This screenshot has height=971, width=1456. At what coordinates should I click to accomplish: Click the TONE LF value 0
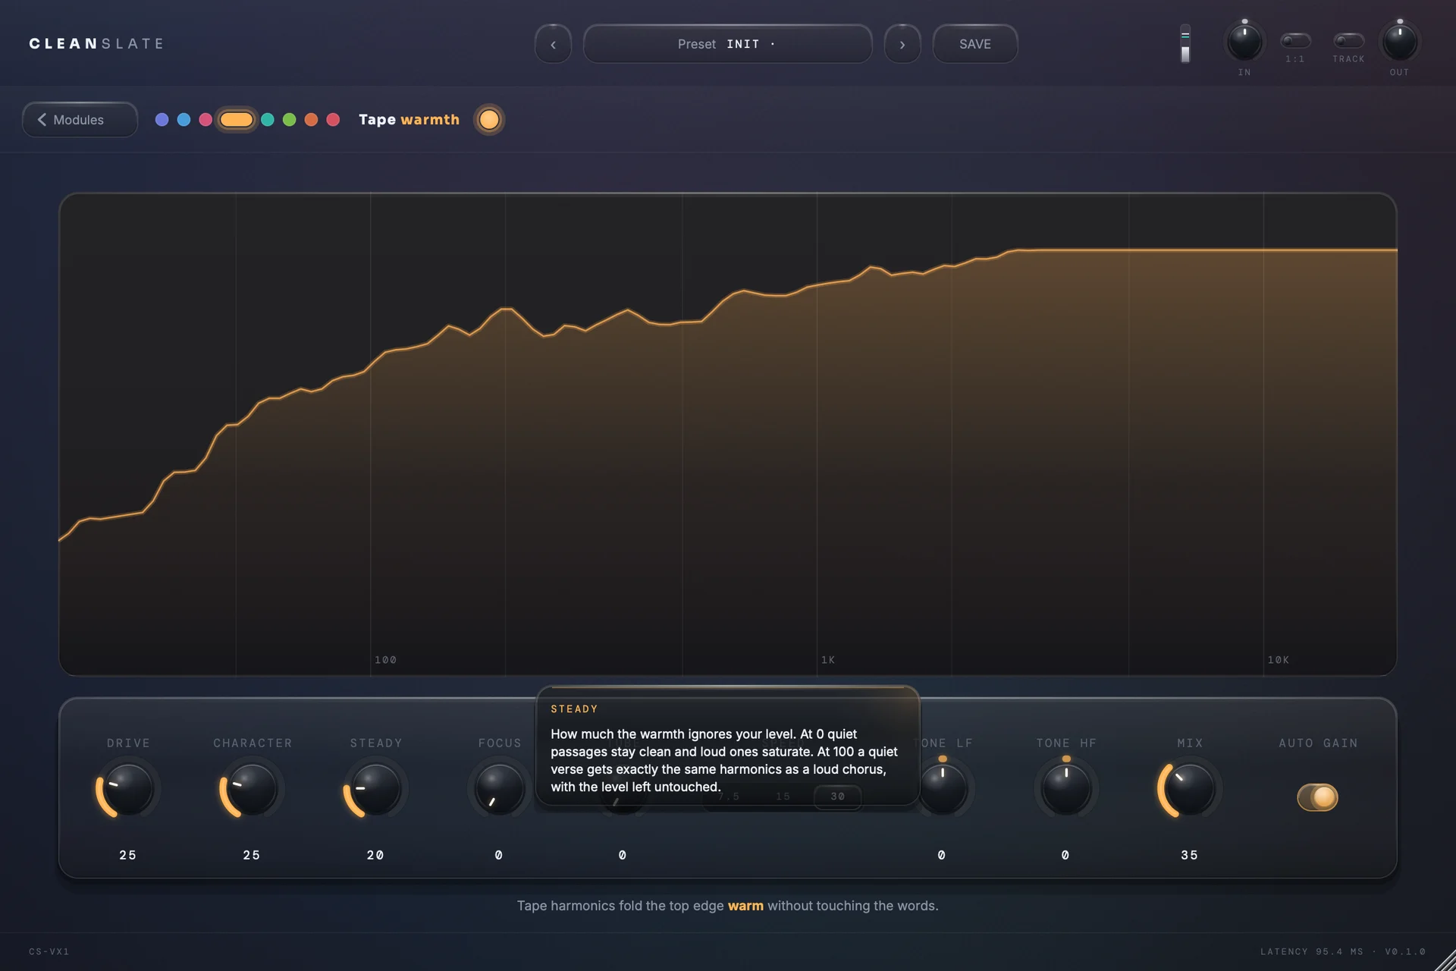pos(942,855)
